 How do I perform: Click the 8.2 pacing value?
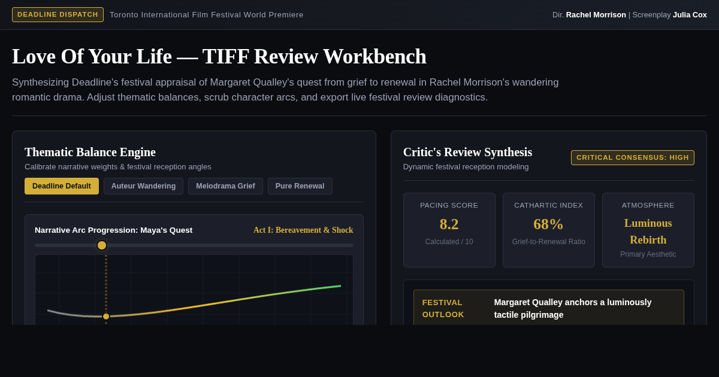449,224
